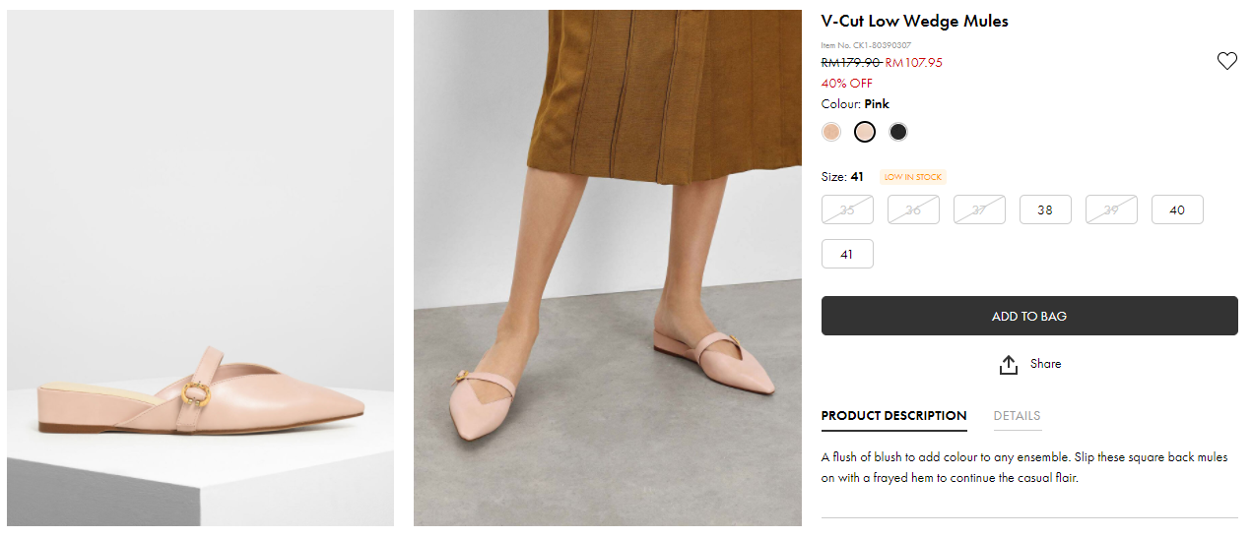Click the share upload icon
The width and height of the screenshot is (1252, 537).
point(1008,365)
